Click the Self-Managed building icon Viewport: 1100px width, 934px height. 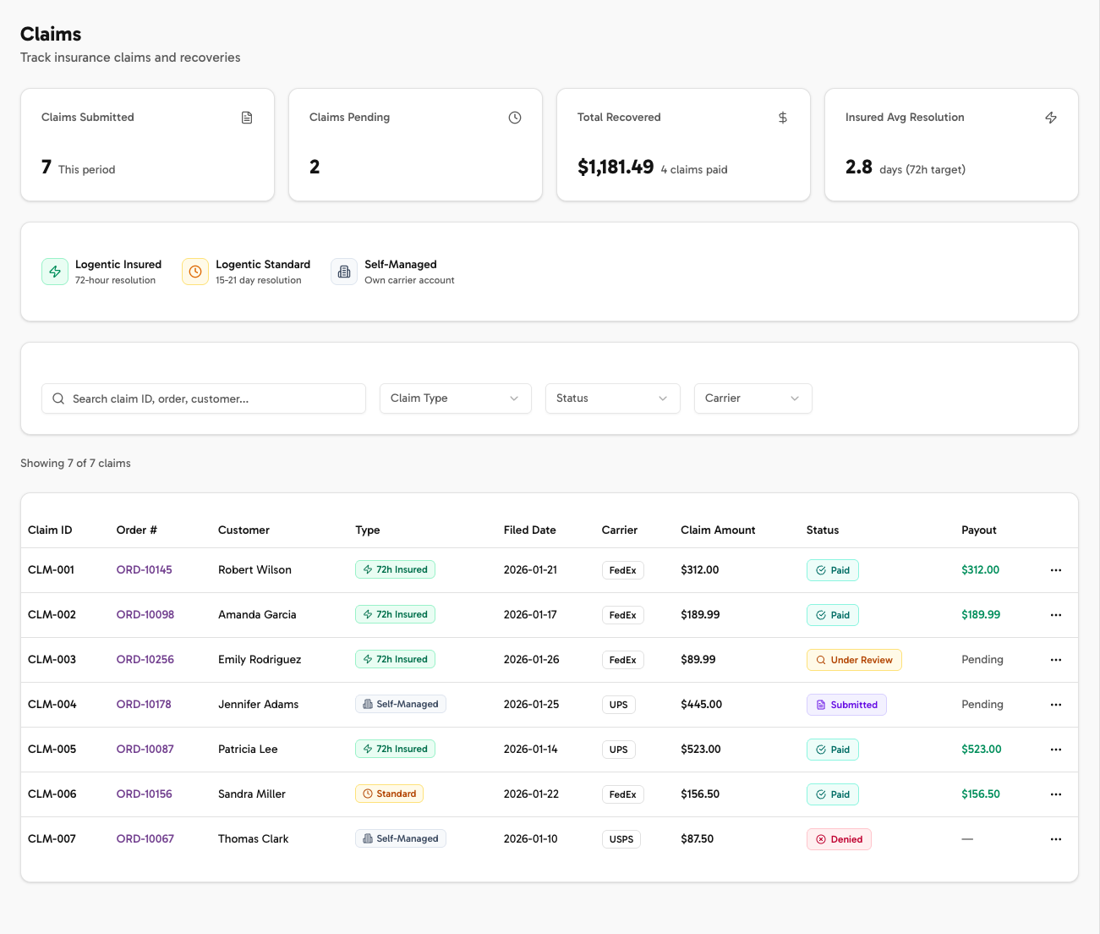point(344,272)
